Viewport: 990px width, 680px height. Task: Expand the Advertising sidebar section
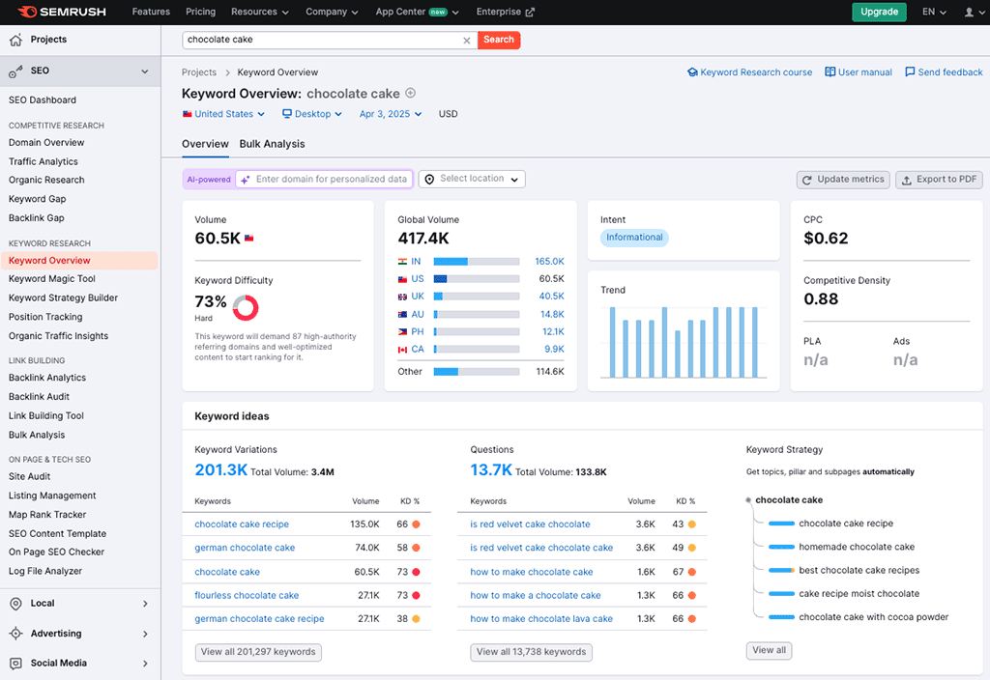coord(145,634)
